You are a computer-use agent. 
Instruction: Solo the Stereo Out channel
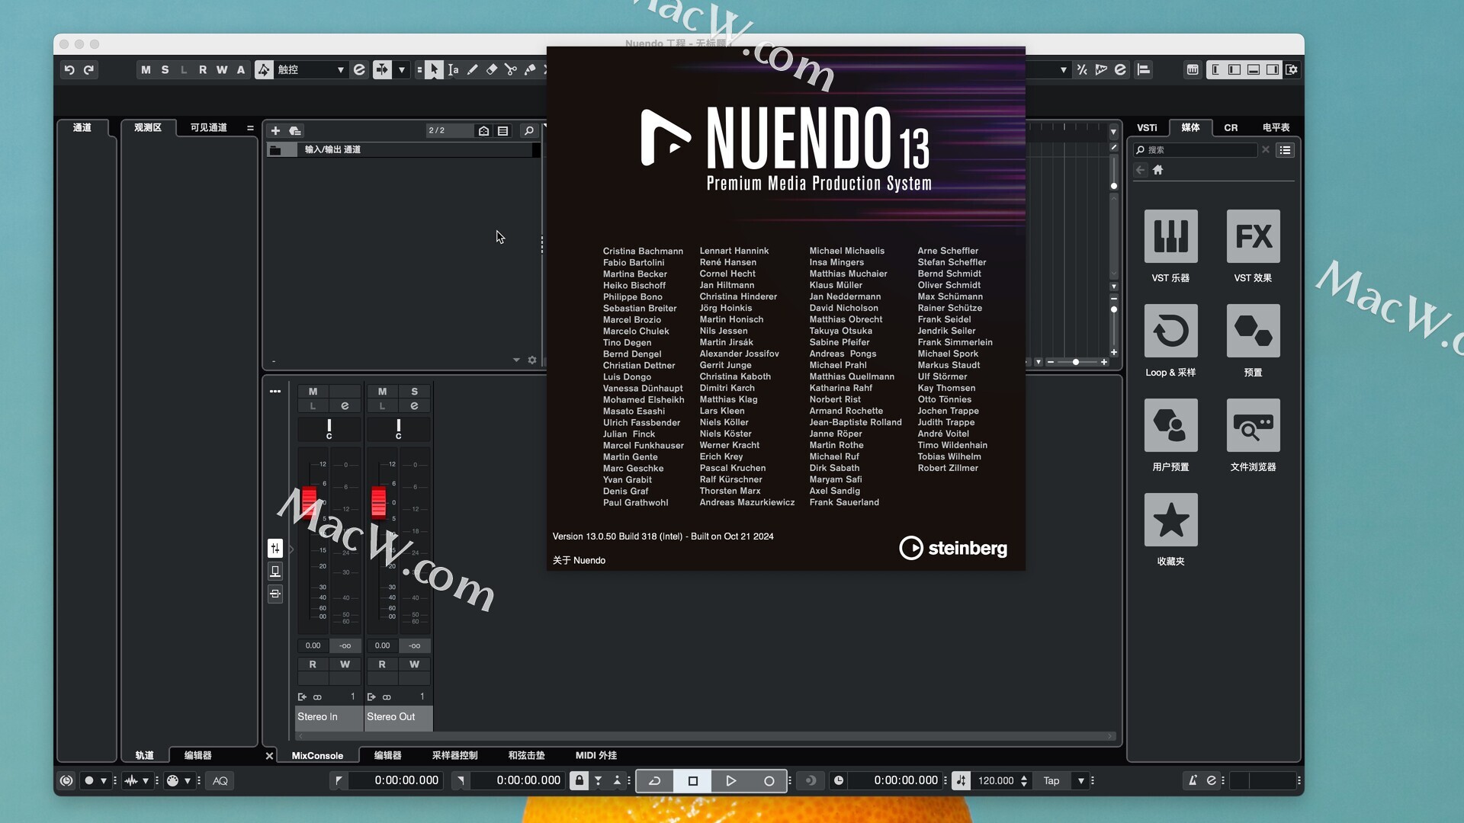click(x=414, y=392)
